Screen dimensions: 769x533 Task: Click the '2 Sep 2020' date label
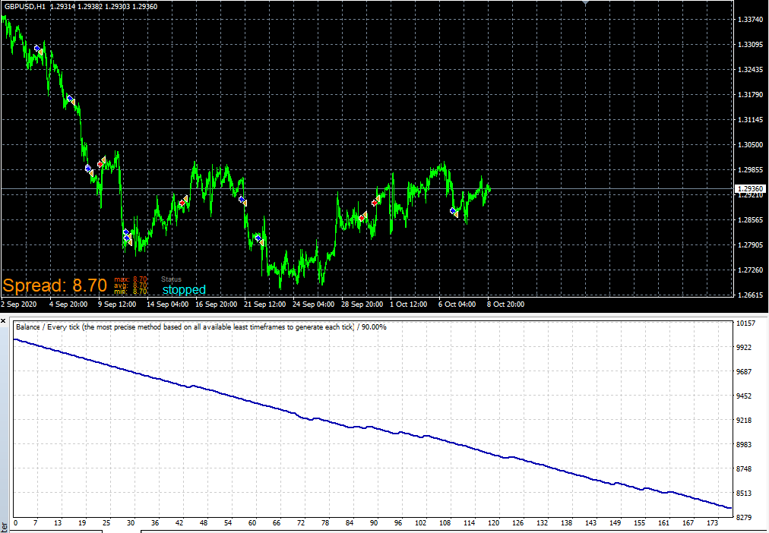click(x=19, y=304)
